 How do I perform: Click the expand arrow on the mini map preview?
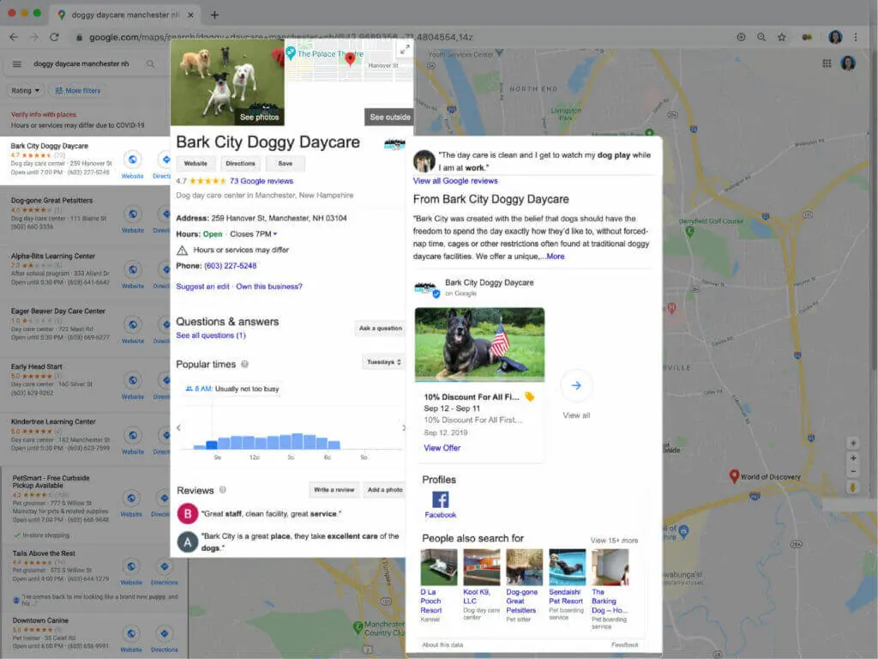point(405,49)
